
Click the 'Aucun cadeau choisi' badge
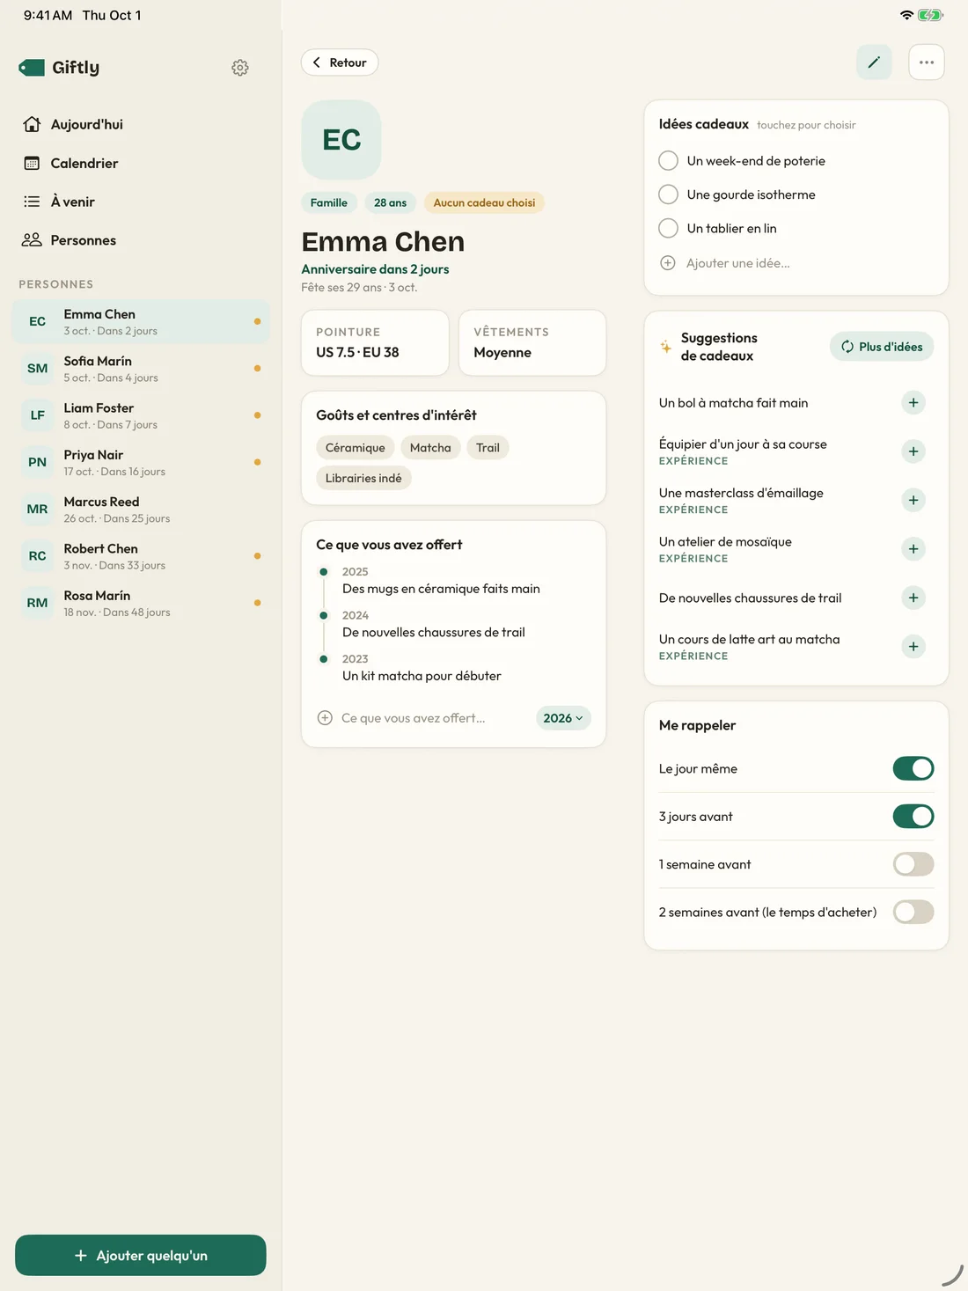coord(484,202)
